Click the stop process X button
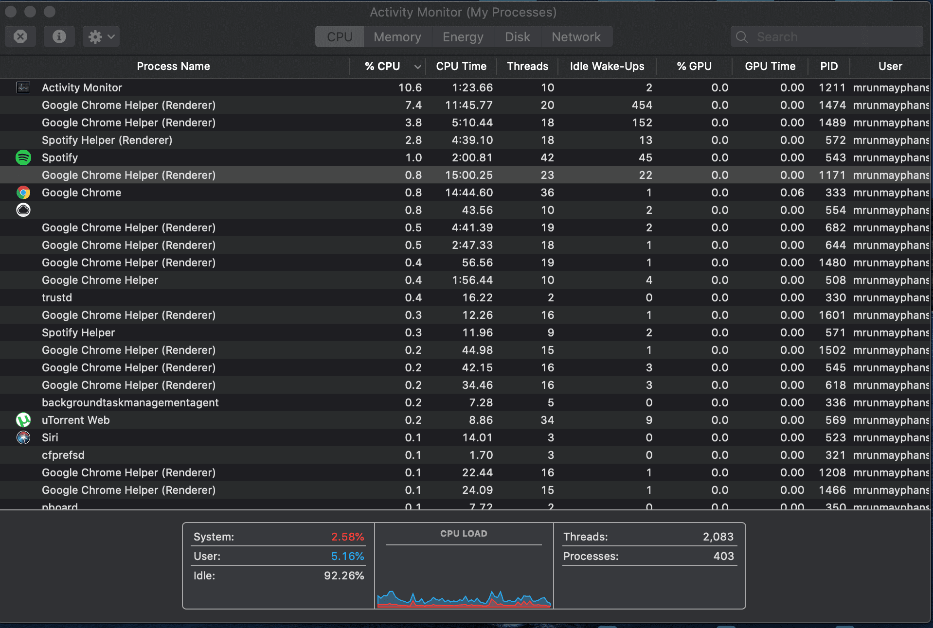The width and height of the screenshot is (933, 628). click(20, 36)
